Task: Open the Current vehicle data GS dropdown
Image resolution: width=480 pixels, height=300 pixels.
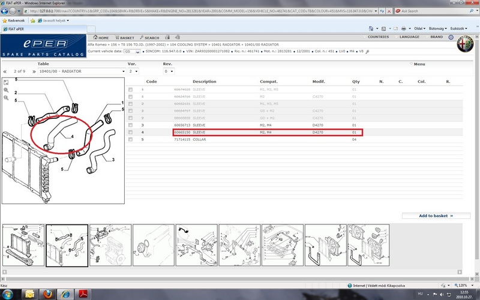Action: 132,52
